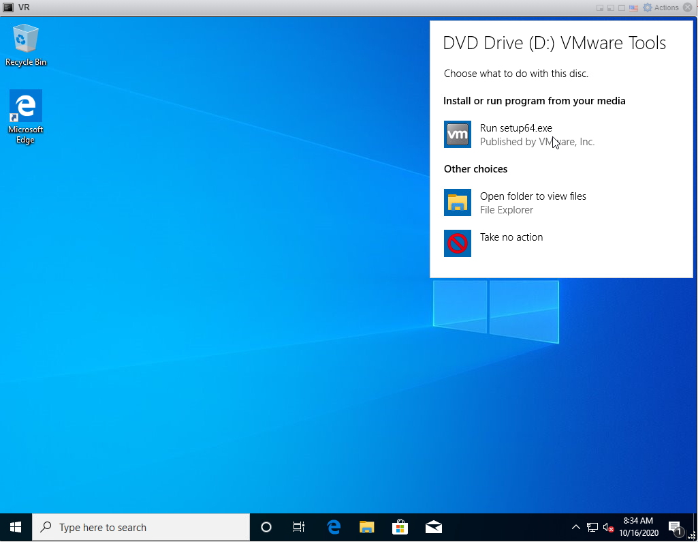Image resolution: width=698 pixels, height=542 pixels.
Task: Show hidden system tray icons
Action: click(x=575, y=527)
